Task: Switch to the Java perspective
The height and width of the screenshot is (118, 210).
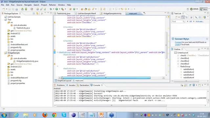Action: point(203,9)
